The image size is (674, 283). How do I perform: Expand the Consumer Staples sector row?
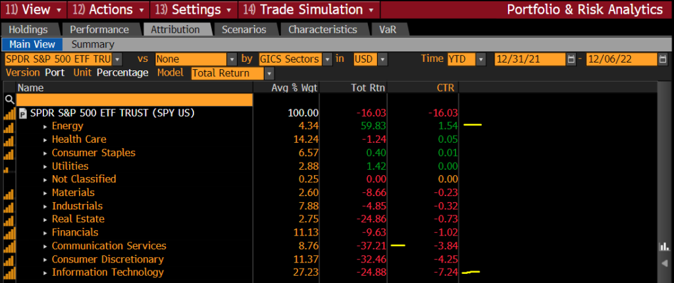tap(45, 153)
